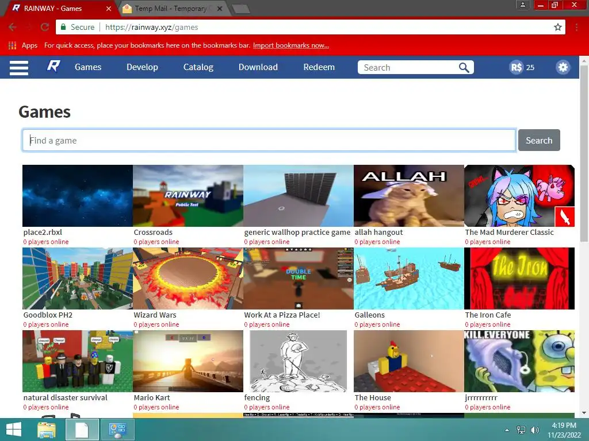This screenshot has height=441, width=589.
Task: Close the RAINWAY - Games tab
Action: pos(109,8)
